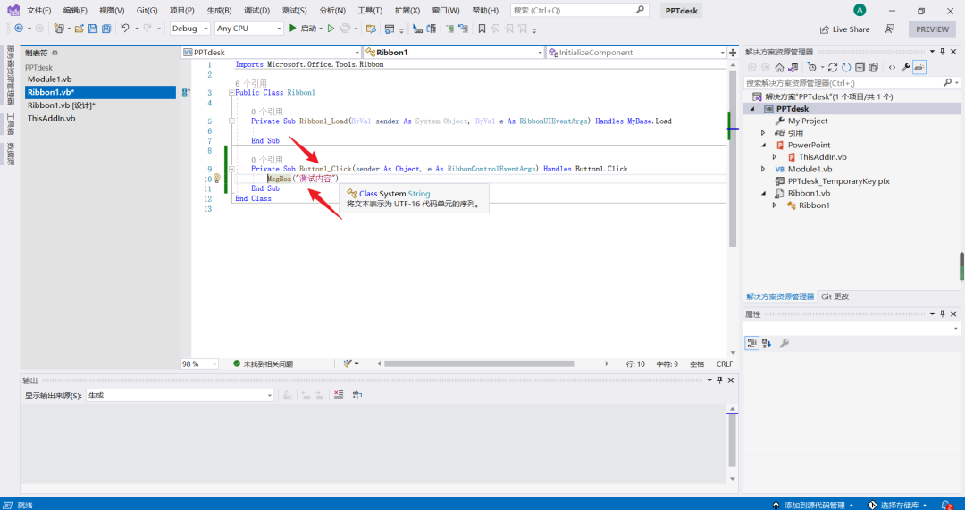Image resolution: width=965 pixels, height=510 pixels.
Task: Open the 生成(B) menu
Action: (219, 11)
